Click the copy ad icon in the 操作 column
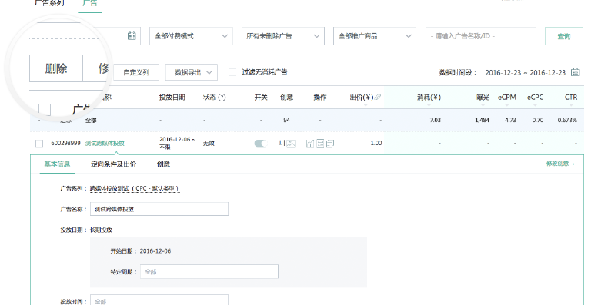Image resolution: width=608 pixels, height=305 pixels. click(330, 144)
